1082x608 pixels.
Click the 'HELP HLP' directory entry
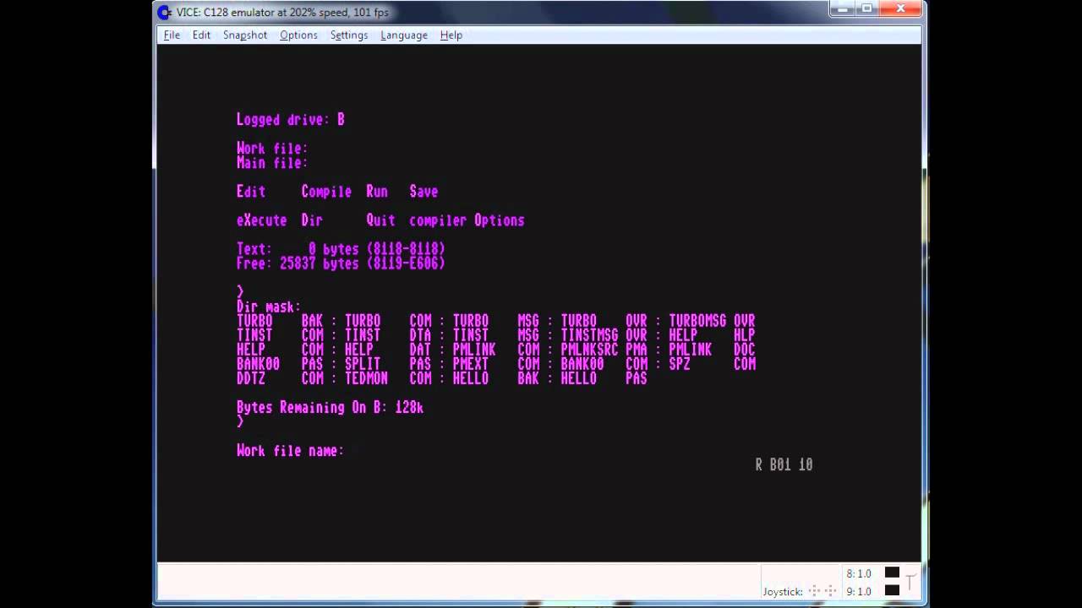(713, 335)
